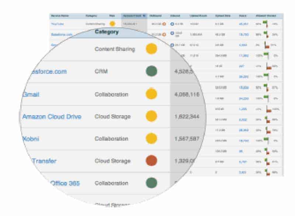This screenshot has width=295, height=216.
Task: Select the Content Sharing category text
Action: [115, 49]
